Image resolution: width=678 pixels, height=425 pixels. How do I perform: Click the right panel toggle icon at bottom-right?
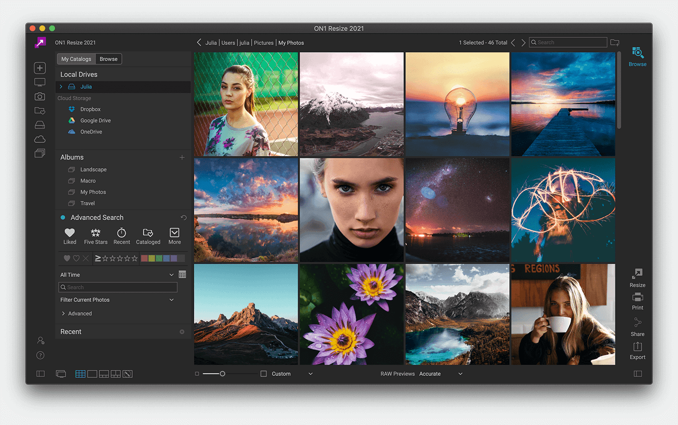(638, 374)
